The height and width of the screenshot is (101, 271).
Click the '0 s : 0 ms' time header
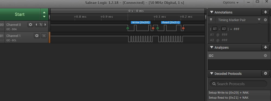coord(136,11)
